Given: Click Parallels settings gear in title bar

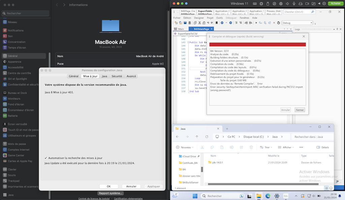Looking at the screenshot, I should [324, 3].
